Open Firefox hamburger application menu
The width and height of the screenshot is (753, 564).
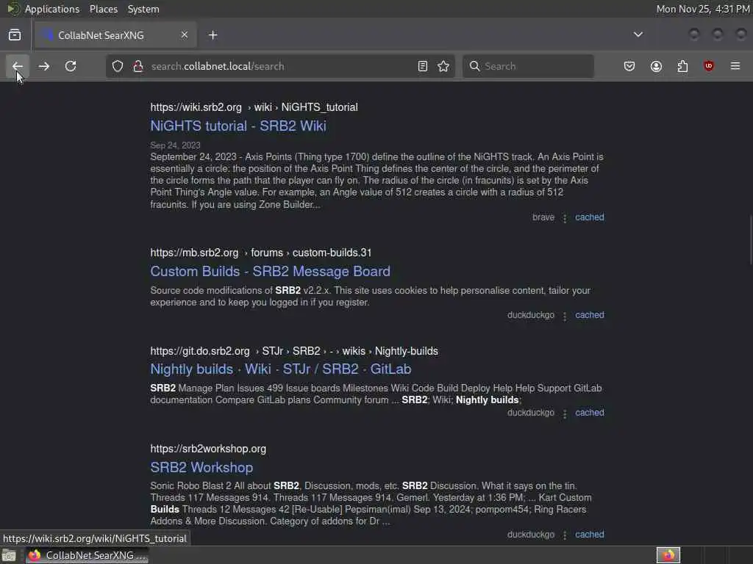coord(735,66)
